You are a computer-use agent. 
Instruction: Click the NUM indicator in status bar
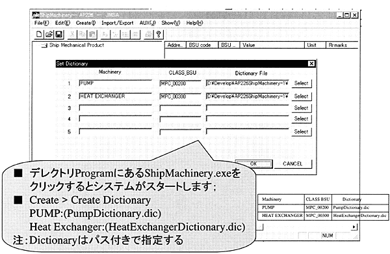pos(328,236)
